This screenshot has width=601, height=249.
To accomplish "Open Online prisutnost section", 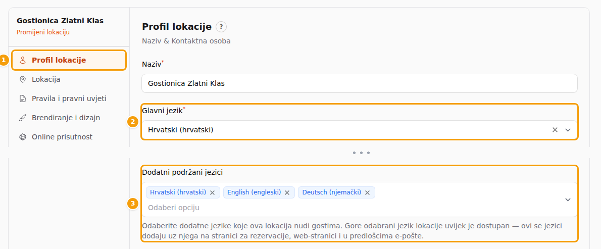I will pos(69,137).
